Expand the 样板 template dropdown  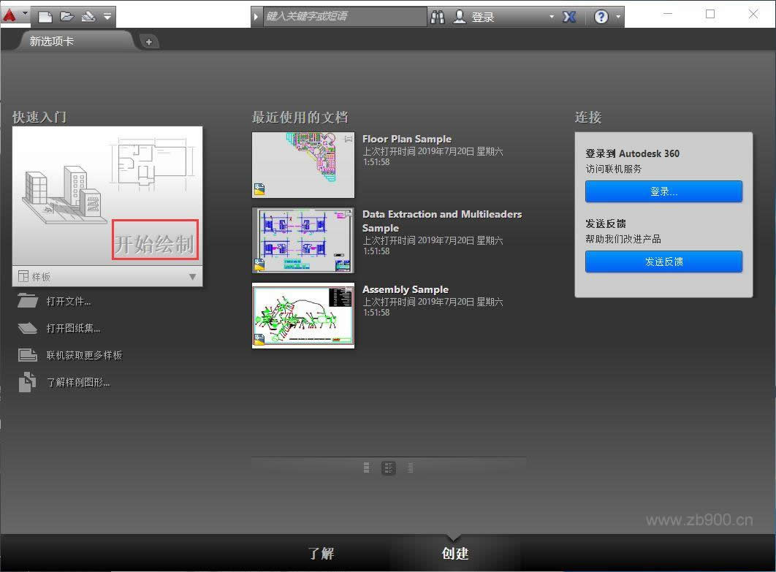(x=192, y=277)
